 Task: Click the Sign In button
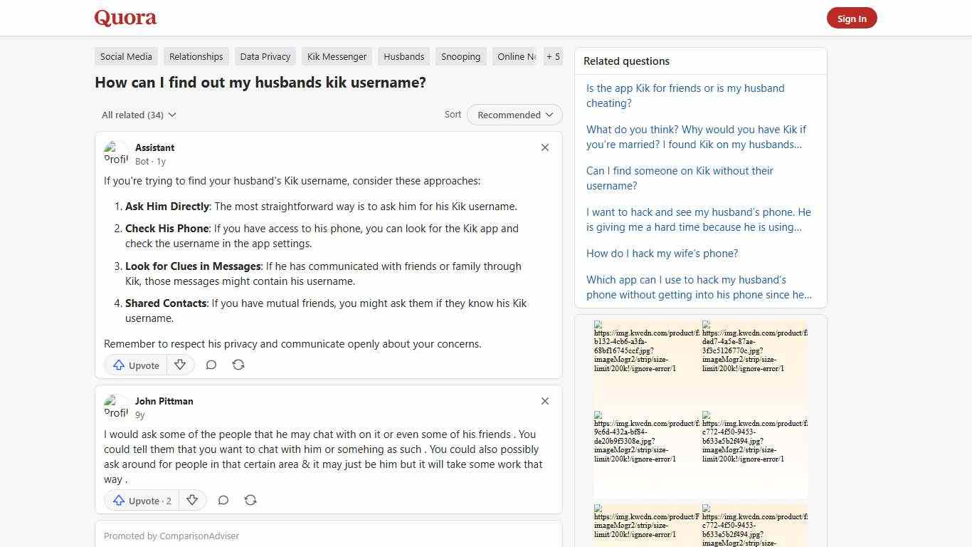coord(852,18)
